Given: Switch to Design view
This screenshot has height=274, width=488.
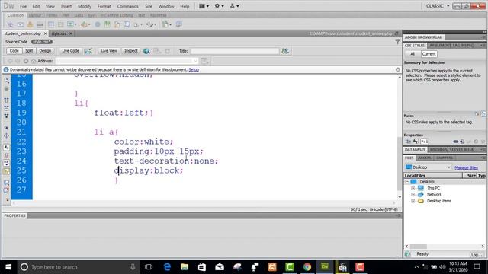Looking at the screenshot, I should [45, 51].
